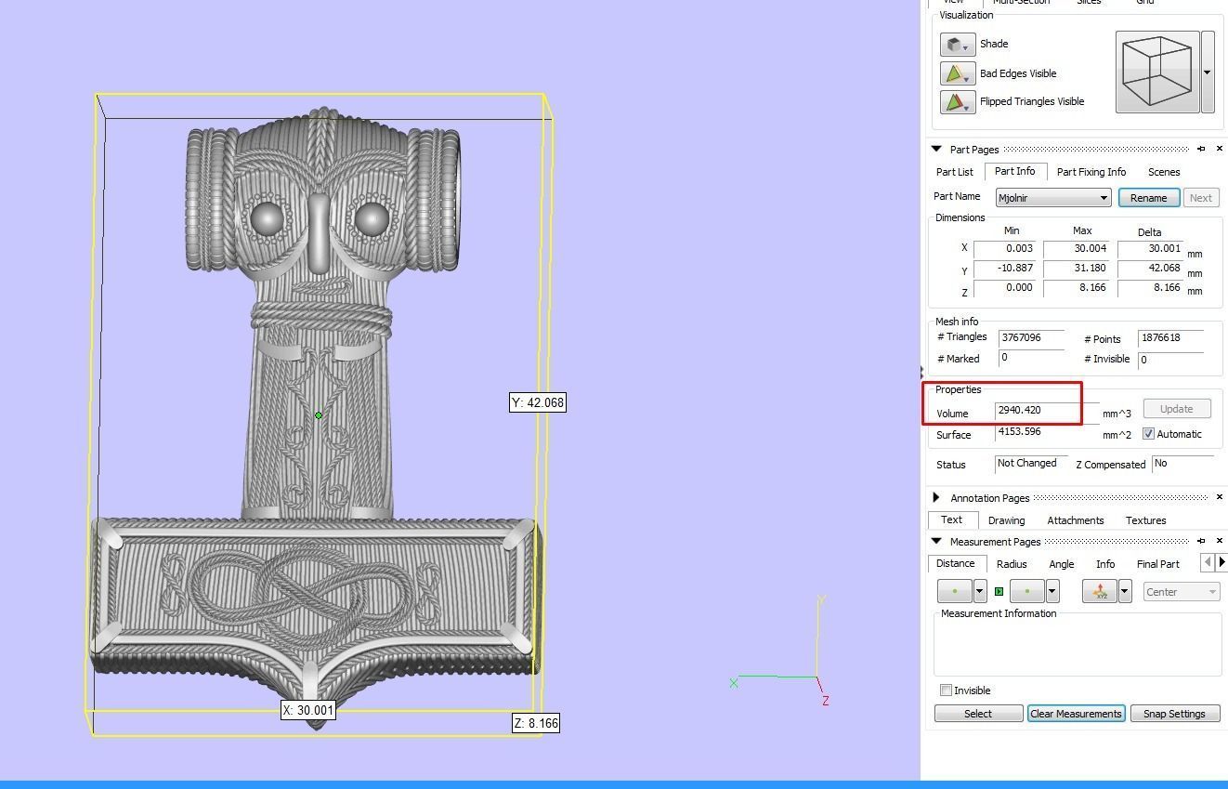Switch to the Scenes tab
The width and height of the screenshot is (1228, 789).
click(1164, 172)
